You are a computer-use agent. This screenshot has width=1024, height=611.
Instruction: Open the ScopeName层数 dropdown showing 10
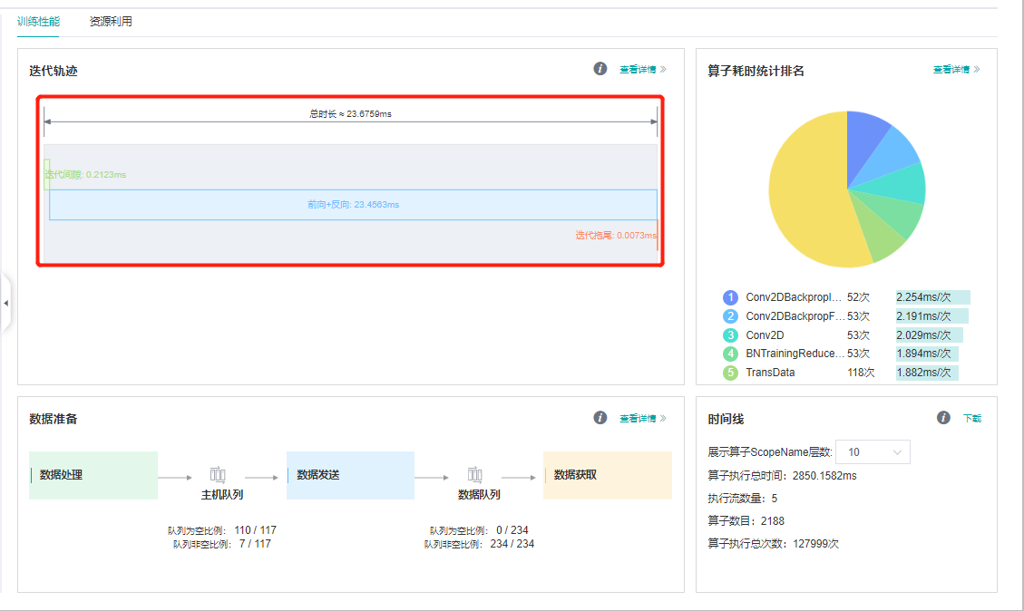pos(872,452)
